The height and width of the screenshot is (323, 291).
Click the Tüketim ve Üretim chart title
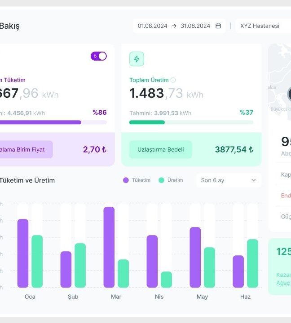(27, 180)
